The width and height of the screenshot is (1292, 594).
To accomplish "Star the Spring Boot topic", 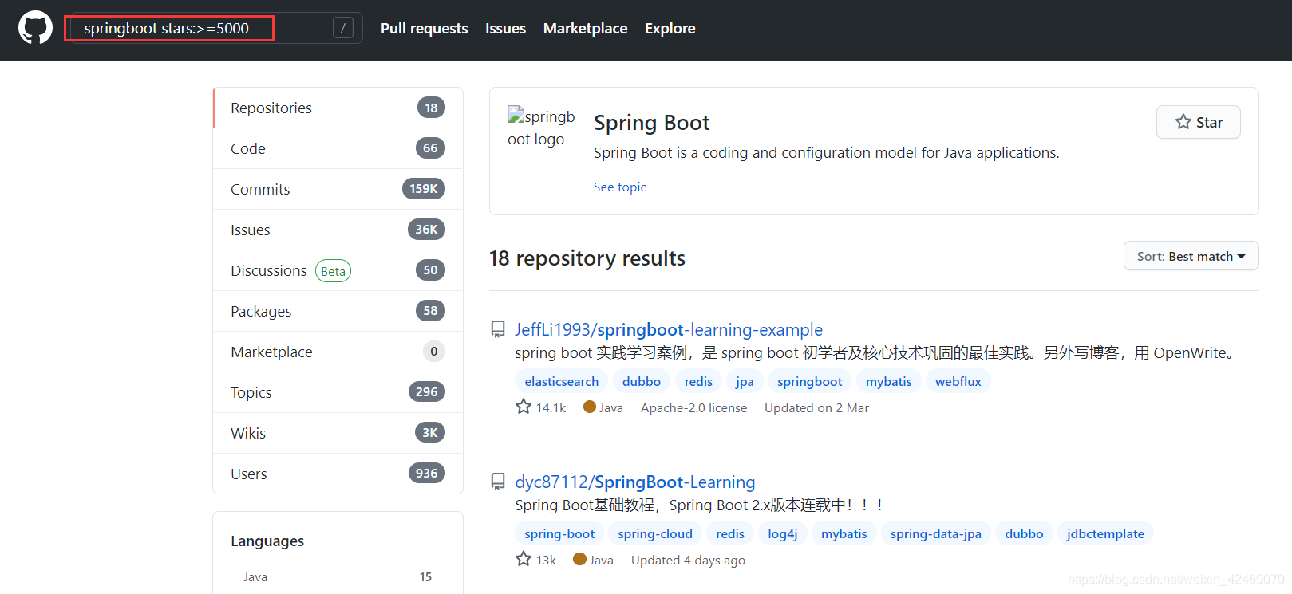I will [x=1198, y=122].
